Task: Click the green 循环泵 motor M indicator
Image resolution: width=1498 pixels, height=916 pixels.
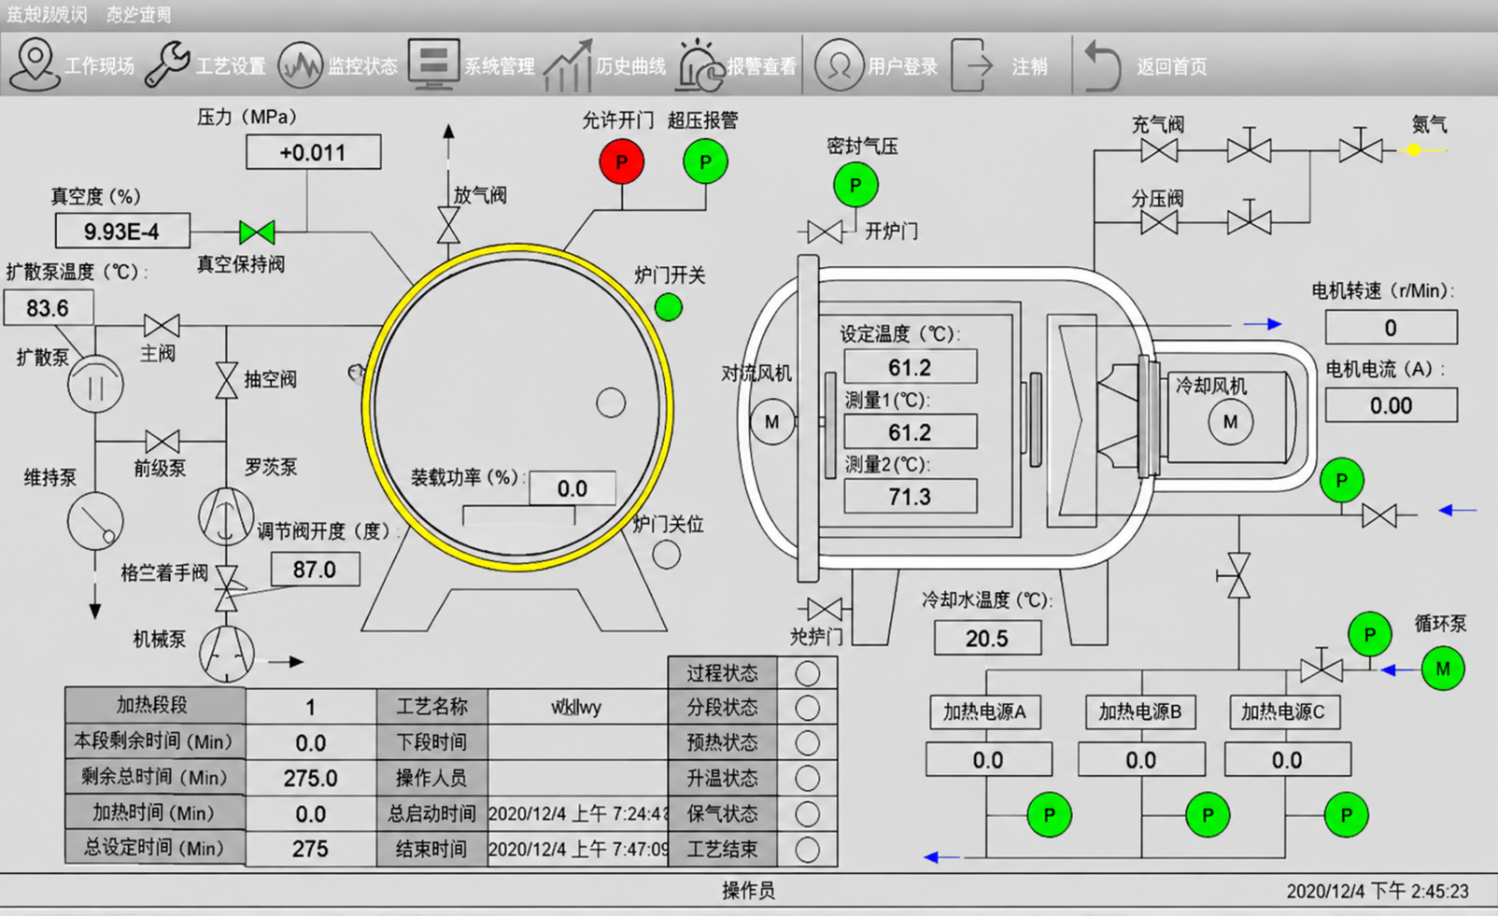Action: [x=1443, y=669]
